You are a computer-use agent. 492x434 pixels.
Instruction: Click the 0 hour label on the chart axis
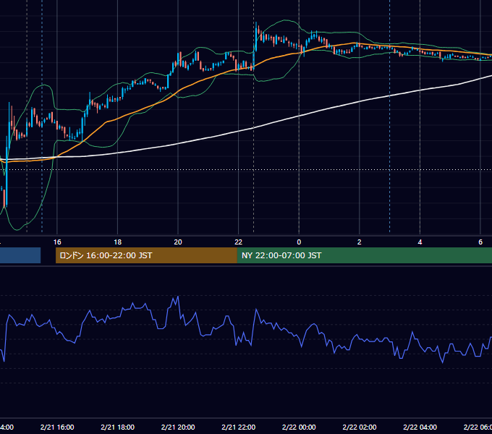click(x=299, y=242)
